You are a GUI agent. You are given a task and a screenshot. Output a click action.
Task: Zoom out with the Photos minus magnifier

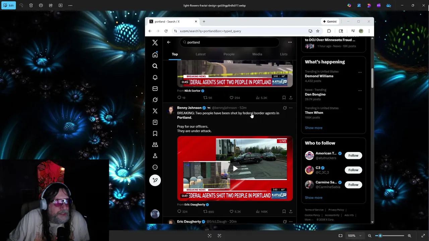370,236
